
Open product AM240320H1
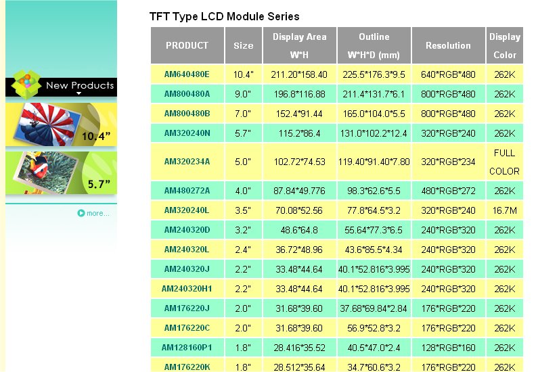tap(187, 289)
